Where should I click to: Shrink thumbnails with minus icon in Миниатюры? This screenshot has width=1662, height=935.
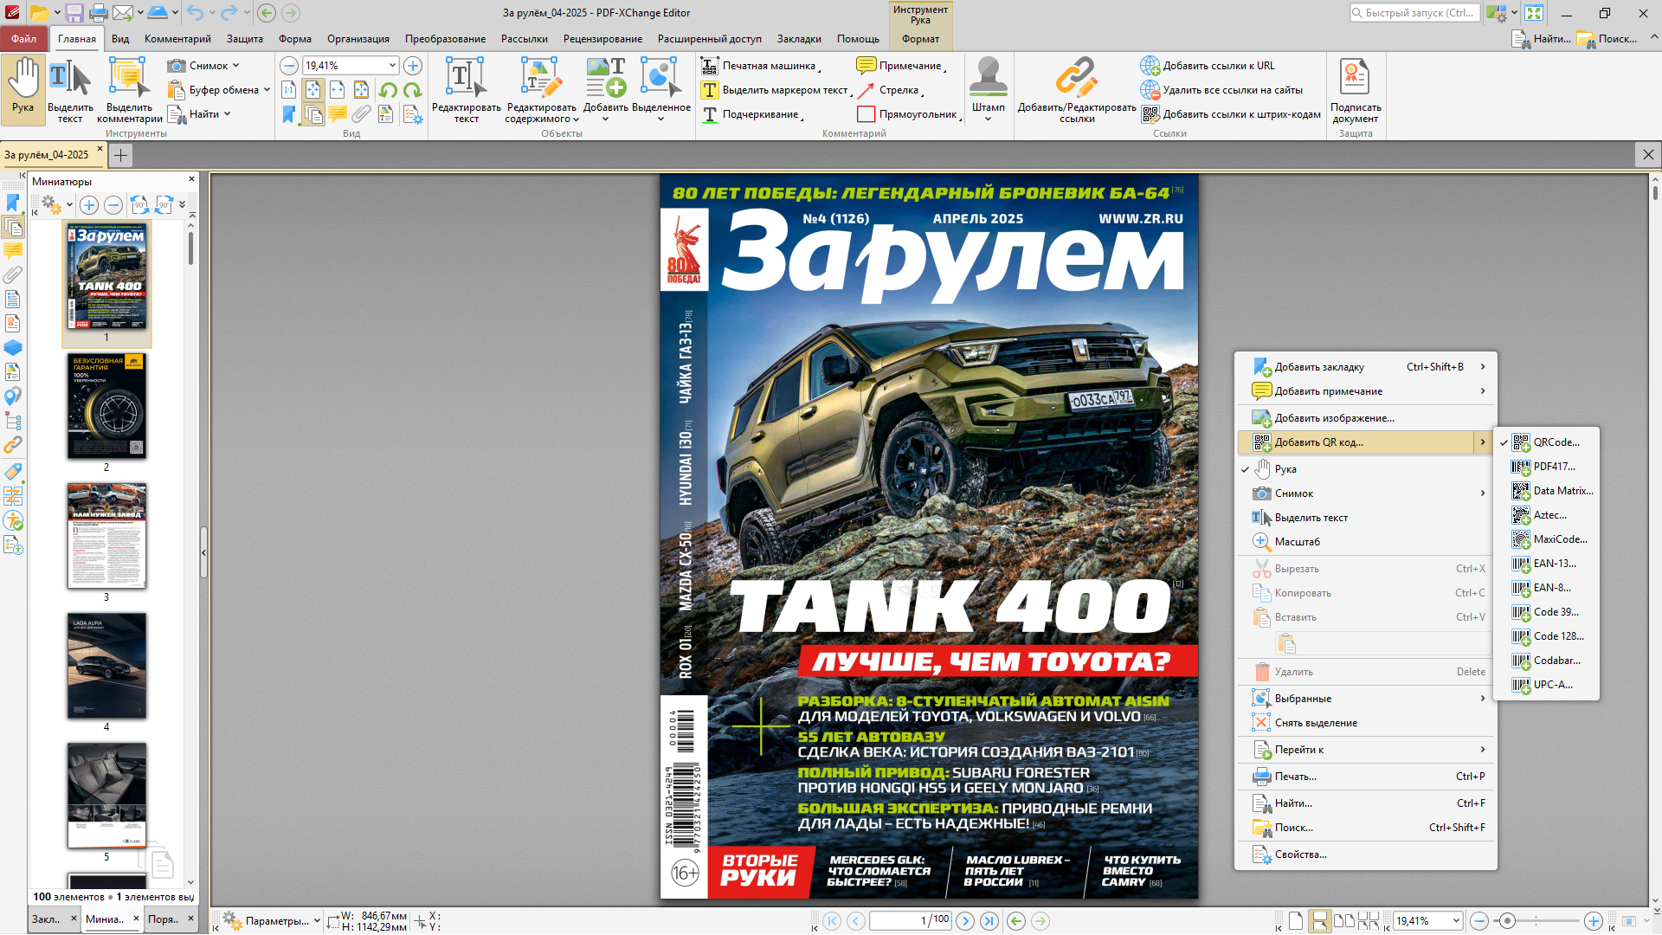click(113, 205)
